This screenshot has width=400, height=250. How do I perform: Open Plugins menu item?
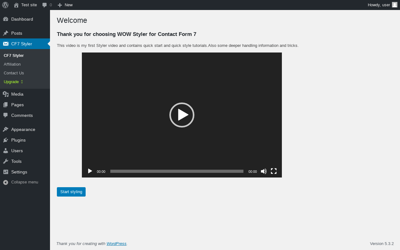click(x=25, y=140)
